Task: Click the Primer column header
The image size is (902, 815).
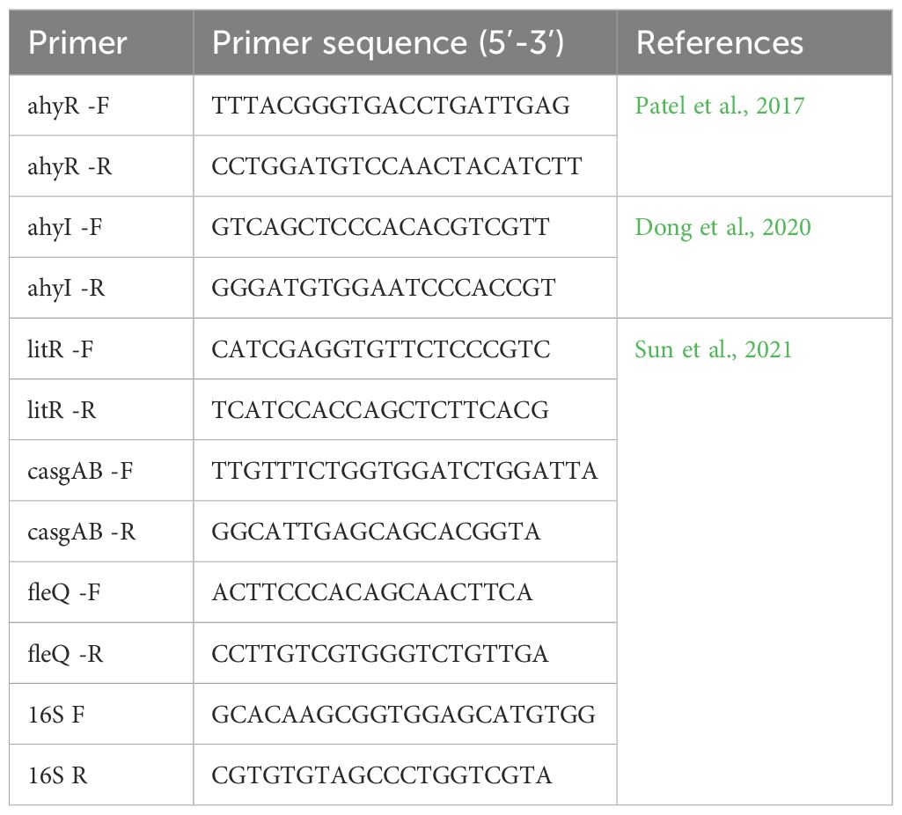Action: tap(77, 42)
